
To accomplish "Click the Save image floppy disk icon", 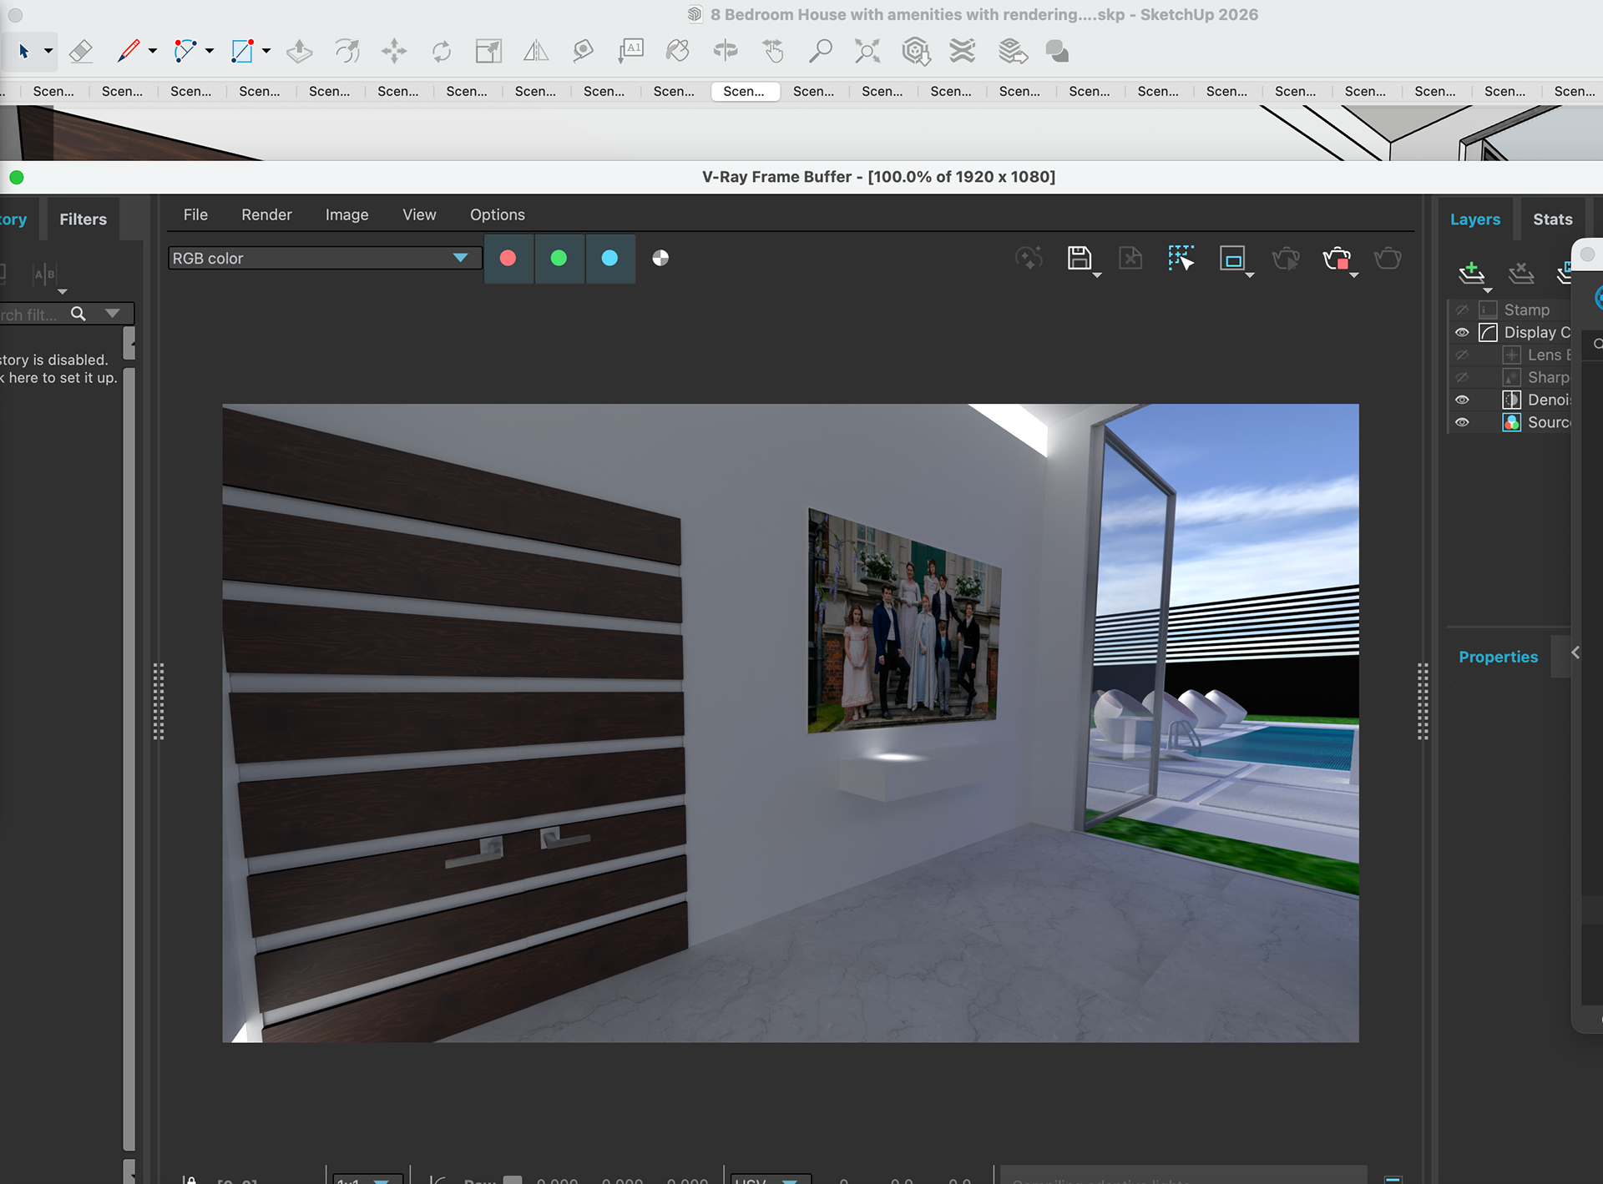I will coord(1079,258).
